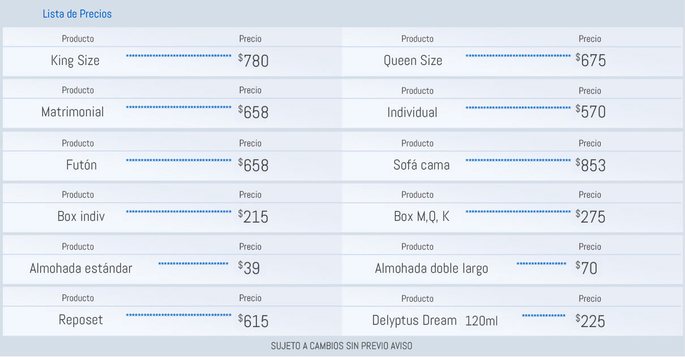
Task: Select the Matrimonial product entry
Action: pos(72,112)
